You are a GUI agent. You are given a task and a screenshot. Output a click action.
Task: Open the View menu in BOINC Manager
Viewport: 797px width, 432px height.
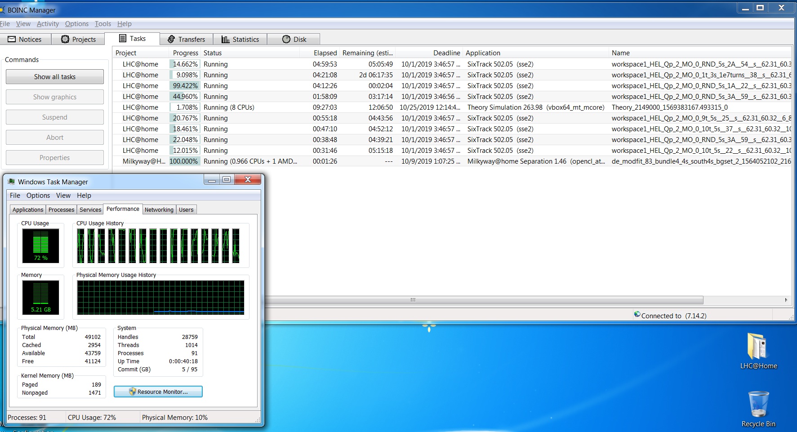click(x=23, y=24)
